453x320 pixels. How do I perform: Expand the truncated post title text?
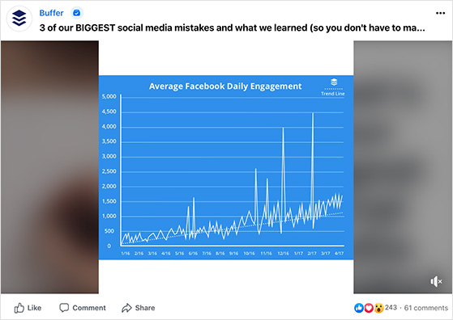[x=232, y=28]
